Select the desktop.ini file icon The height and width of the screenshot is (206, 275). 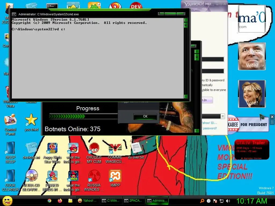[31, 150]
